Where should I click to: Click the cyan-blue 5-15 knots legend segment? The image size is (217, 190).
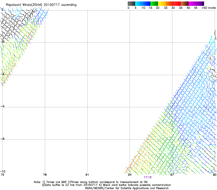coord(143,4)
